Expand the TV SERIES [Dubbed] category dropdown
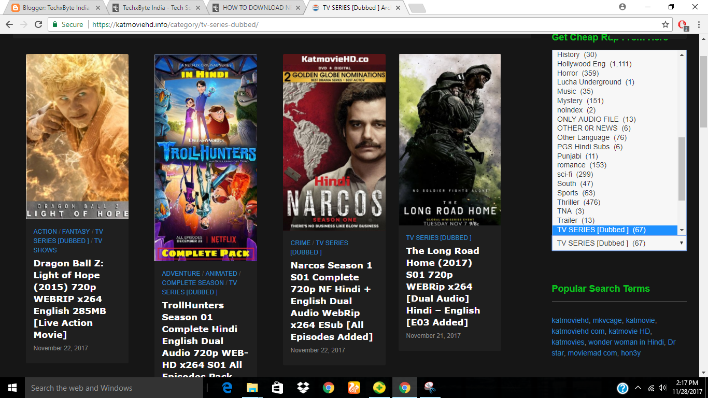The width and height of the screenshot is (708, 398). pyautogui.click(x=619, y=243)
